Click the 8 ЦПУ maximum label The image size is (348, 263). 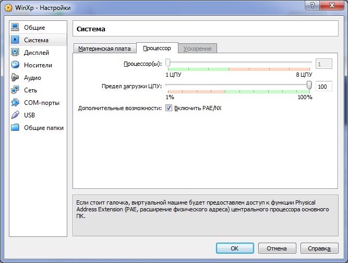coord(304,75)
